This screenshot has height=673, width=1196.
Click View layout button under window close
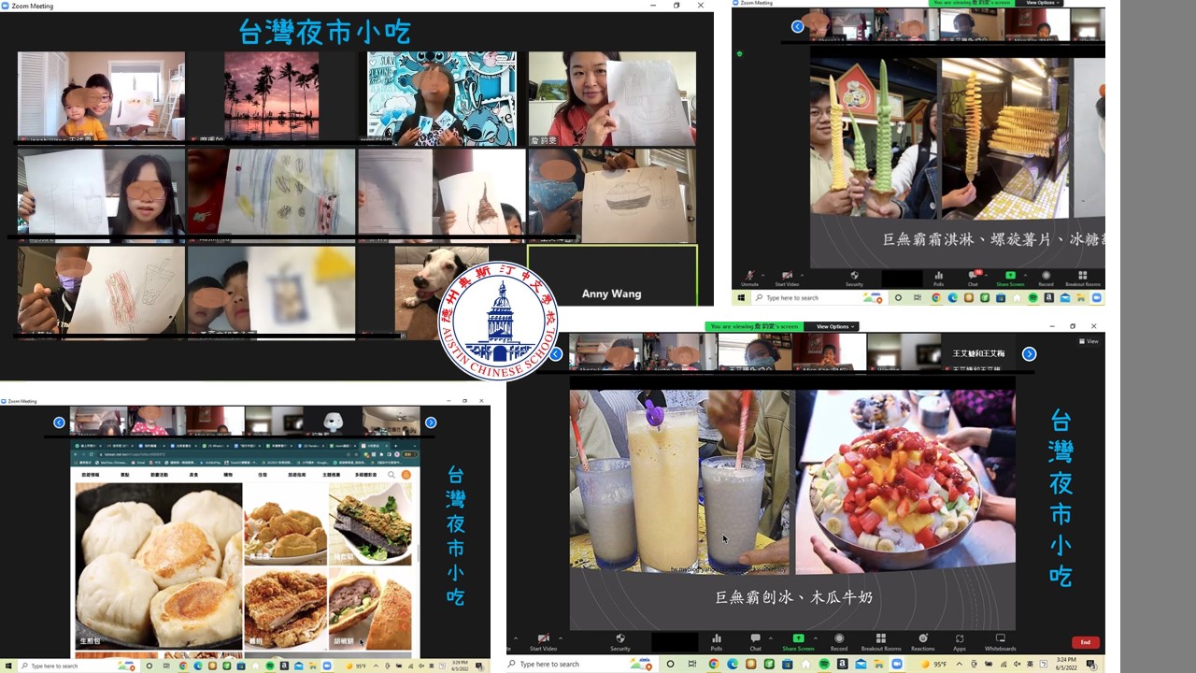1089,341
